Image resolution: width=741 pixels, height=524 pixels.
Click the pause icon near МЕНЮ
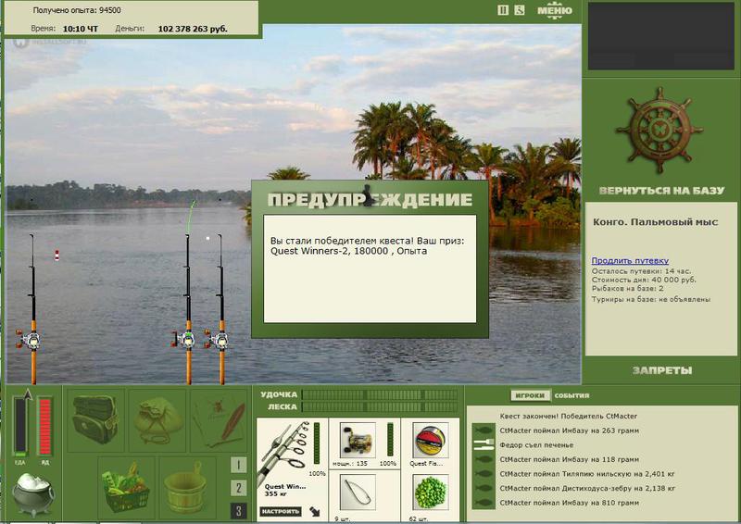[503, 10]
